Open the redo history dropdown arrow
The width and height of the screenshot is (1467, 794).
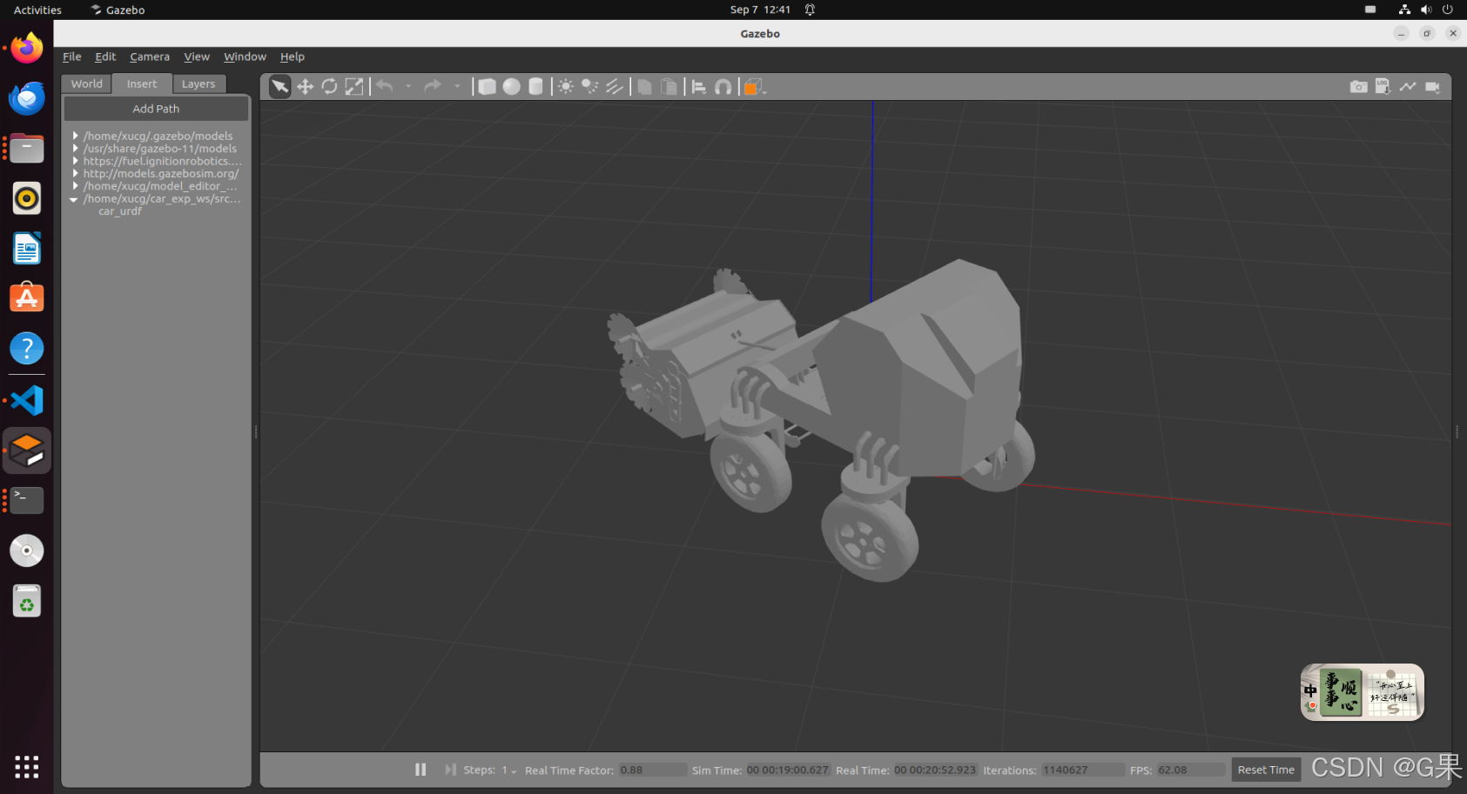457,86
